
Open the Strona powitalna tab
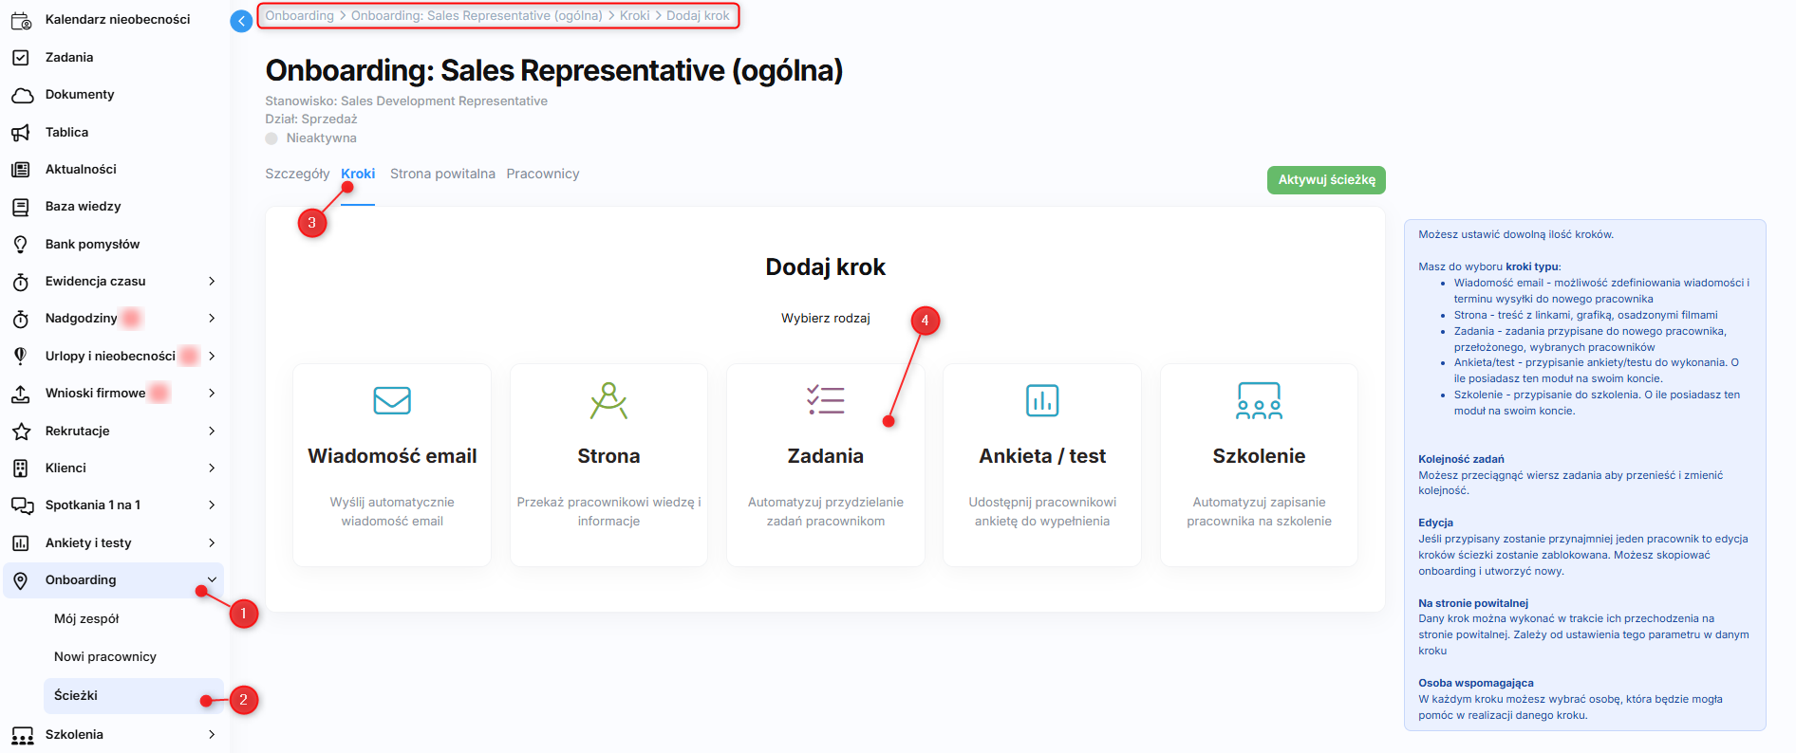[442, 174]
